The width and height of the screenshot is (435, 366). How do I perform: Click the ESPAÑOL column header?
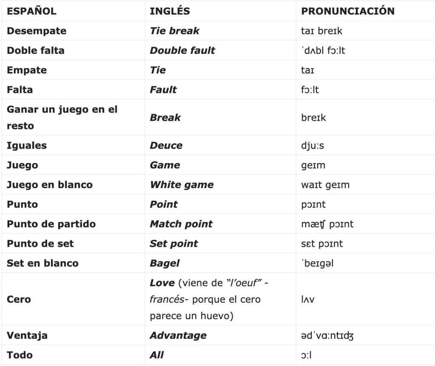(31, 11)
